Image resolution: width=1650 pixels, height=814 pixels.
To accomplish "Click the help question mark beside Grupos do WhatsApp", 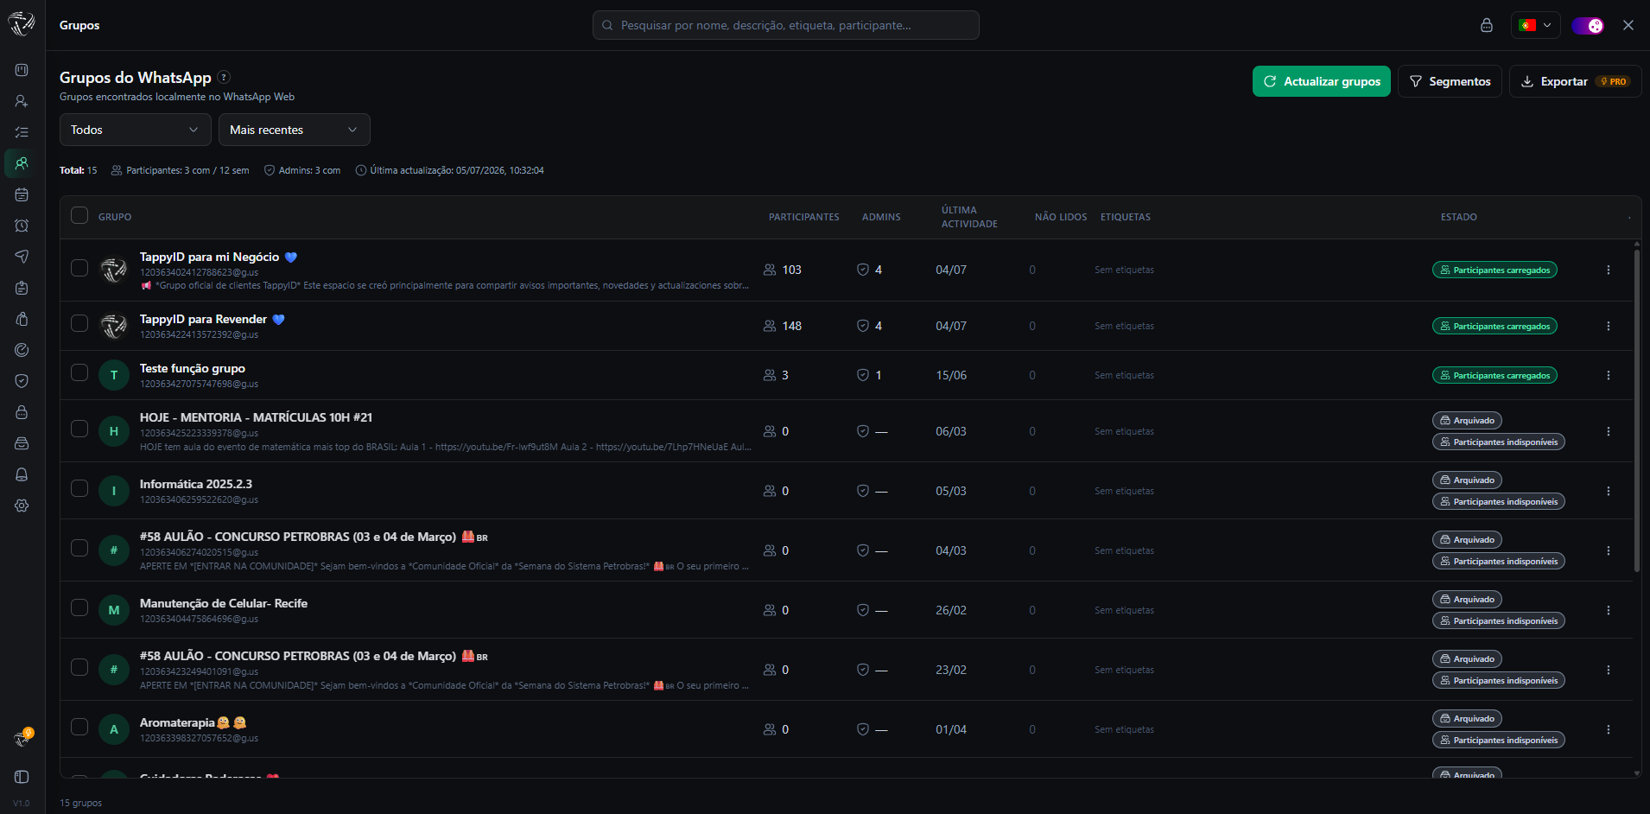I will tap(224, 77).
